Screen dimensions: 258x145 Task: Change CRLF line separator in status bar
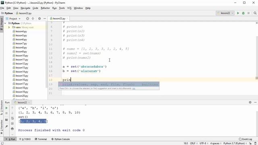coord(193,143)
